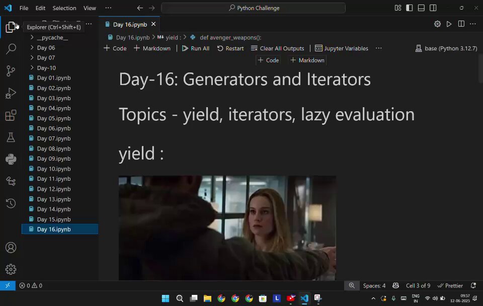Expand the Day 06 folder
Viewport: 483px width, 306px height.
pyautogui.click(x=46, y=48)
